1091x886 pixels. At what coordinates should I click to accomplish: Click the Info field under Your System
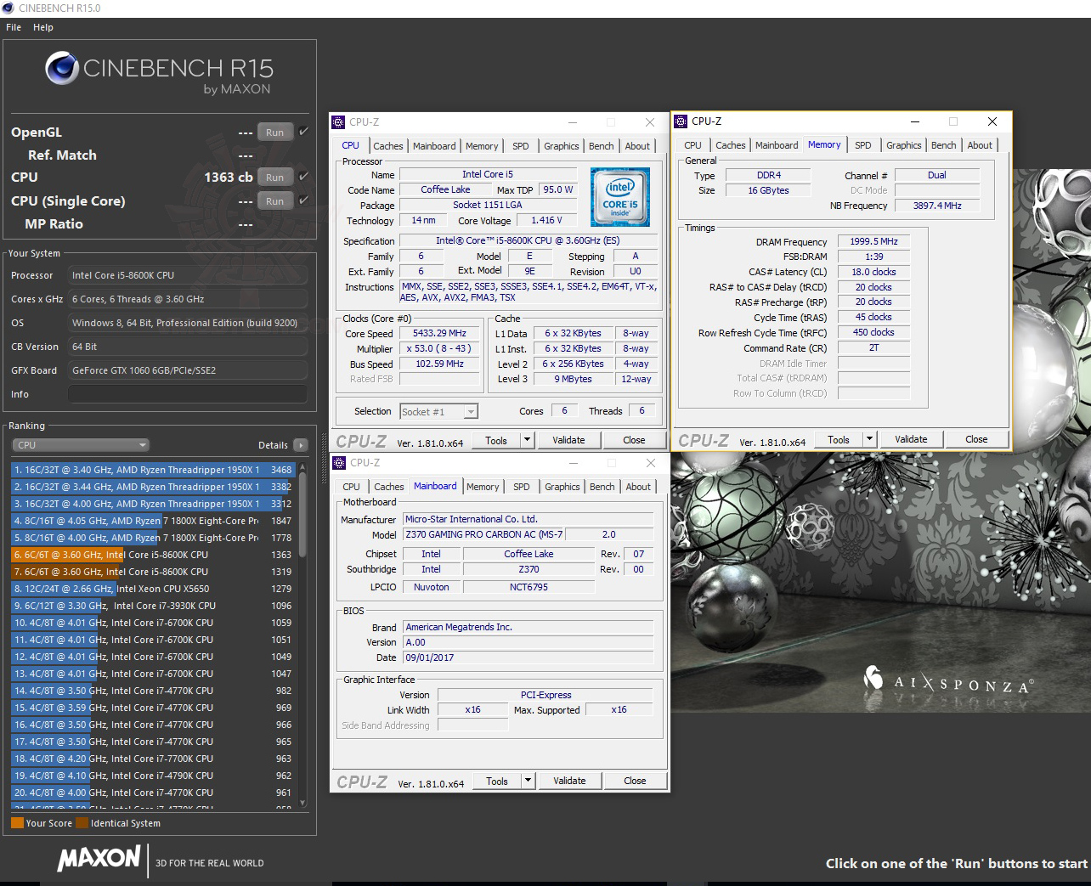(188, 393)
